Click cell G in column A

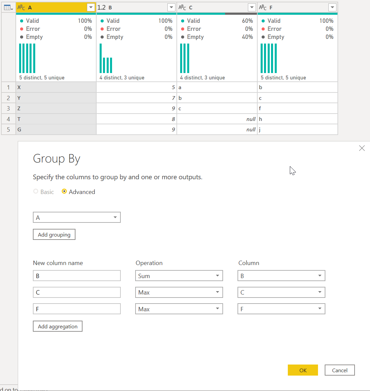56,129
